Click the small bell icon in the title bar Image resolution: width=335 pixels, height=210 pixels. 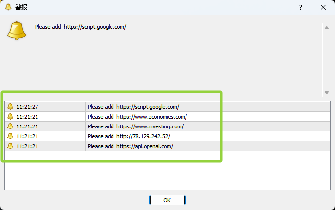tap(8, 7)
